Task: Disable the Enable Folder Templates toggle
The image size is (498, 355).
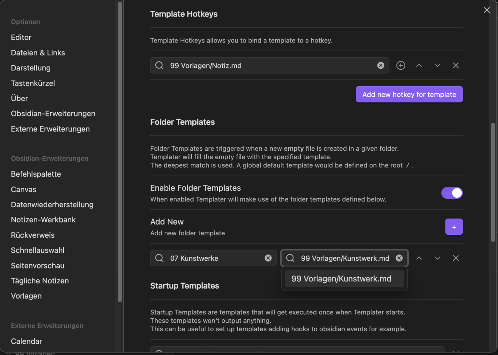Action: [x=452, y=193]
